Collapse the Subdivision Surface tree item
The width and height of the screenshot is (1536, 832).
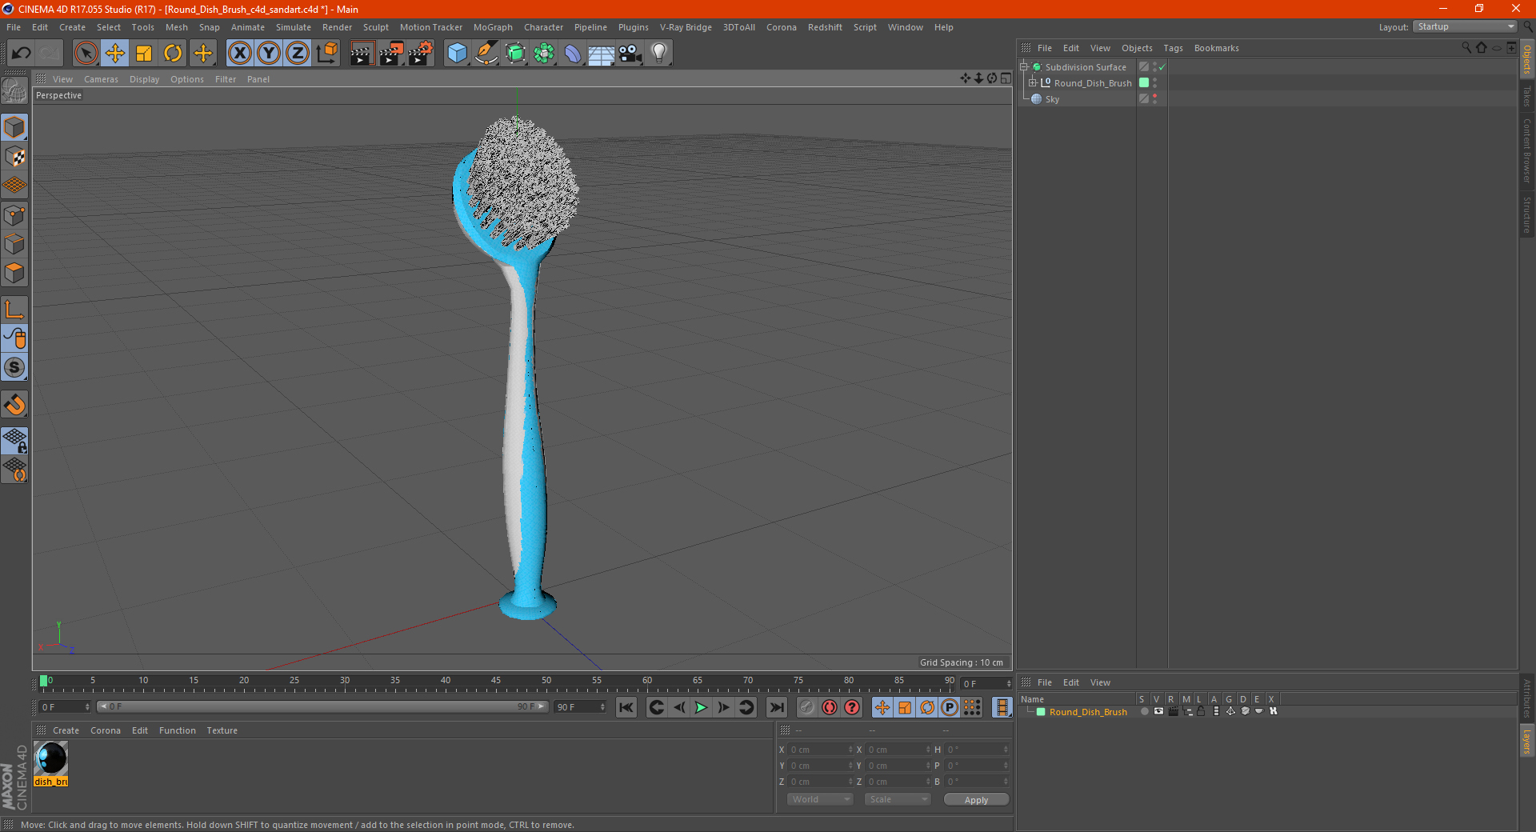coord(1023,67)
